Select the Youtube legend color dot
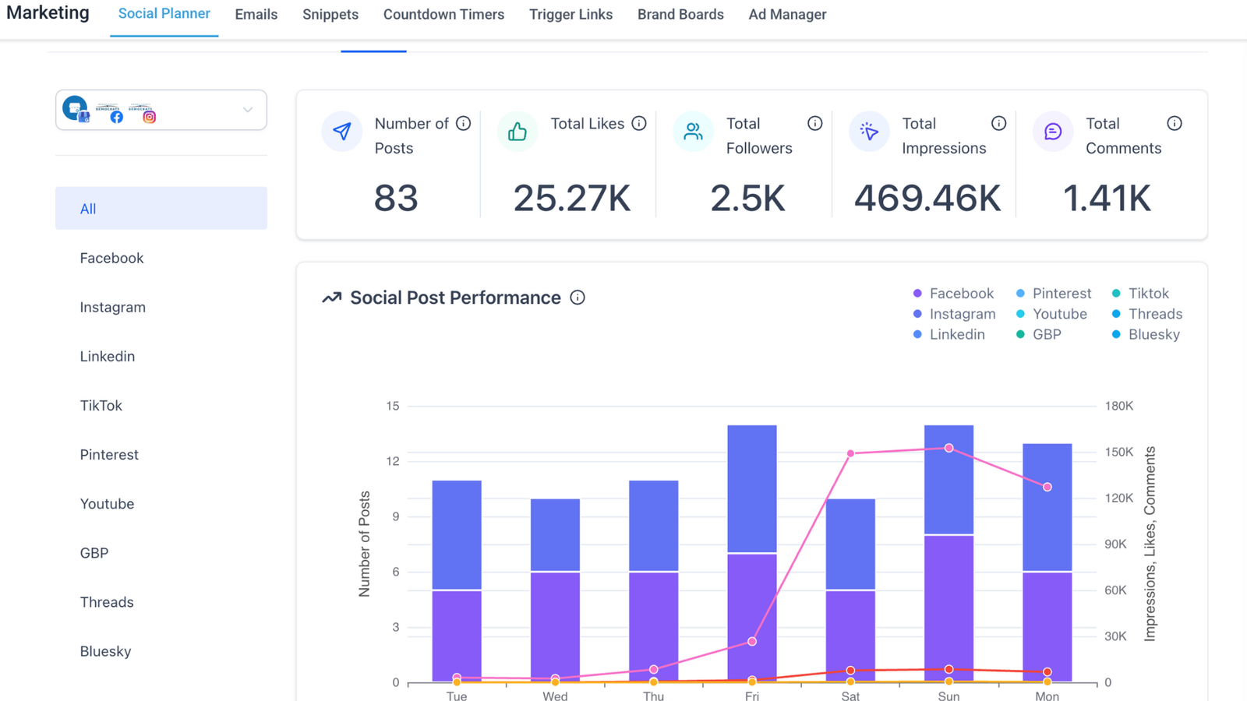This screenshot has height=701, width=1247. [1020, 314]
